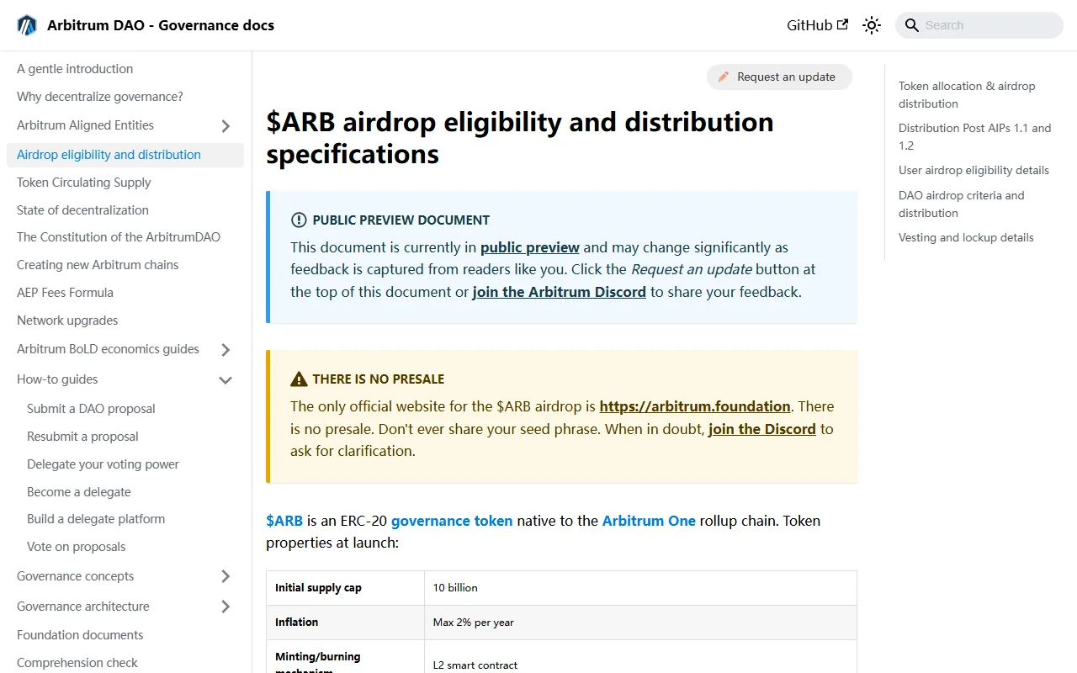Open Build a delegate platform guide
The height and width of the screenshot is (673, 1077).
96,519
